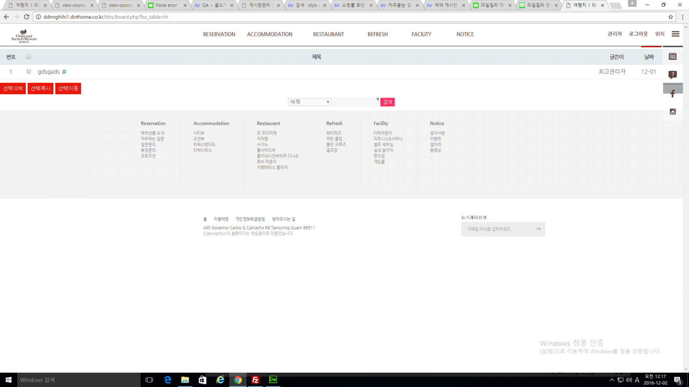Open FileZilla from the taskbar
The width and height of the screenshot is (689, 387).
pos(255,380)
